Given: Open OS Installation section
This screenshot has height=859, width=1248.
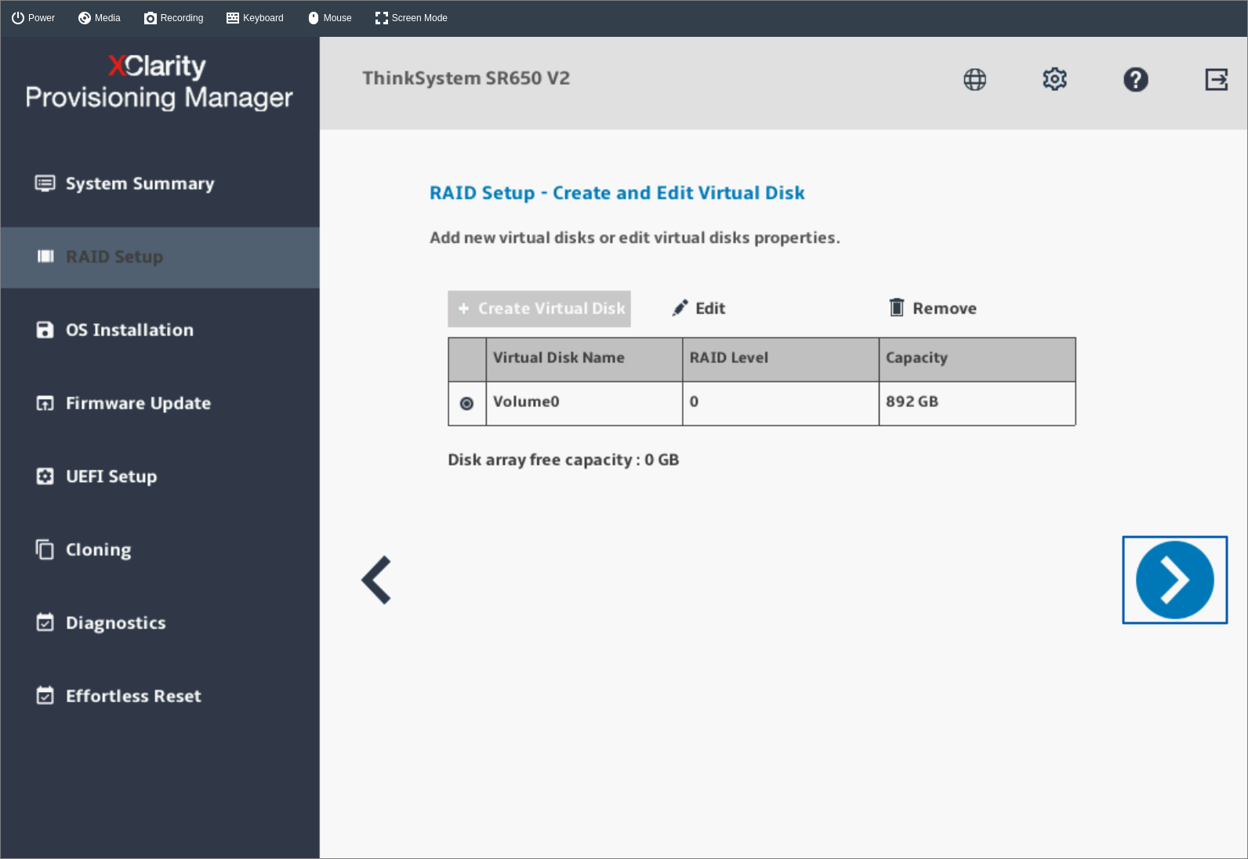Looking at the screenshot, I should (160, 330).
